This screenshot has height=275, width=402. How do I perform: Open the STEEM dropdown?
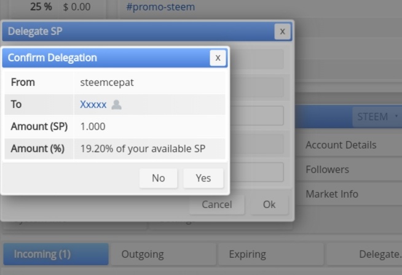click(x=376, y=117)
